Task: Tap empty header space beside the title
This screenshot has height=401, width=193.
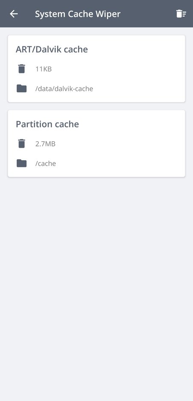Action: click(148, 14)
